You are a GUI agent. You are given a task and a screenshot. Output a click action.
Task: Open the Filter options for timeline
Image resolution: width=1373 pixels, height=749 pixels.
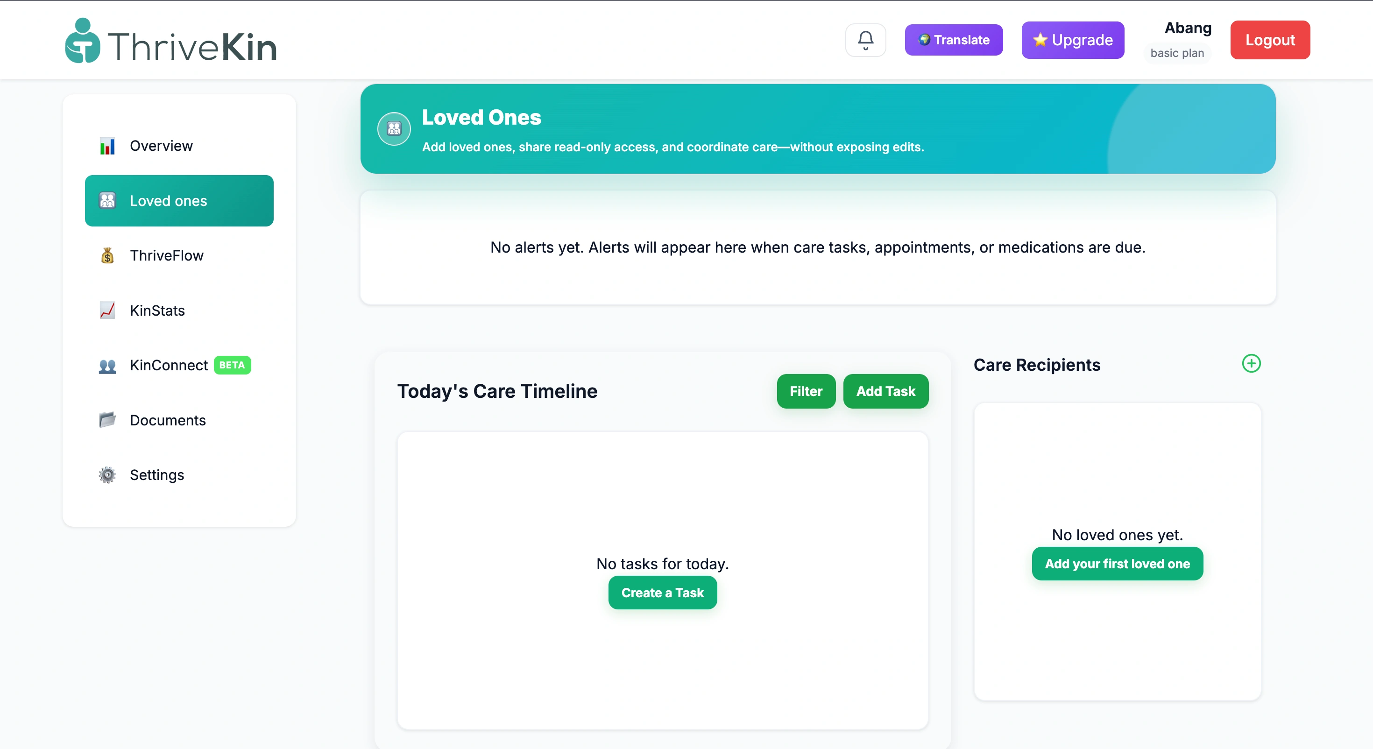click(806, 391)
